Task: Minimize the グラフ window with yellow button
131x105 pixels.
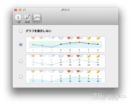Action: point(20,10)
